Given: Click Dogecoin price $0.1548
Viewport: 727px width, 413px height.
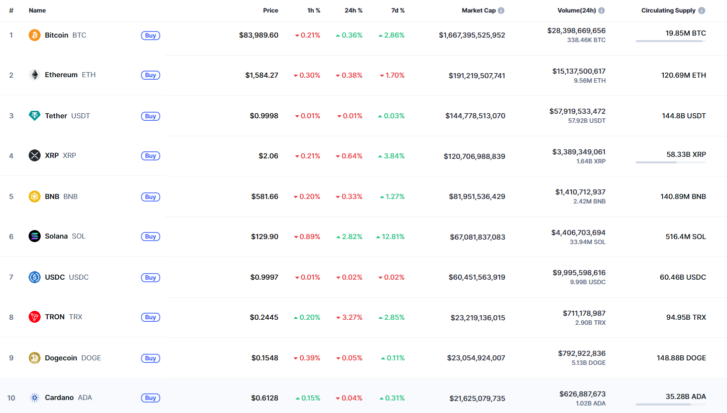Looking at the screenshot, I should point(265,358).
